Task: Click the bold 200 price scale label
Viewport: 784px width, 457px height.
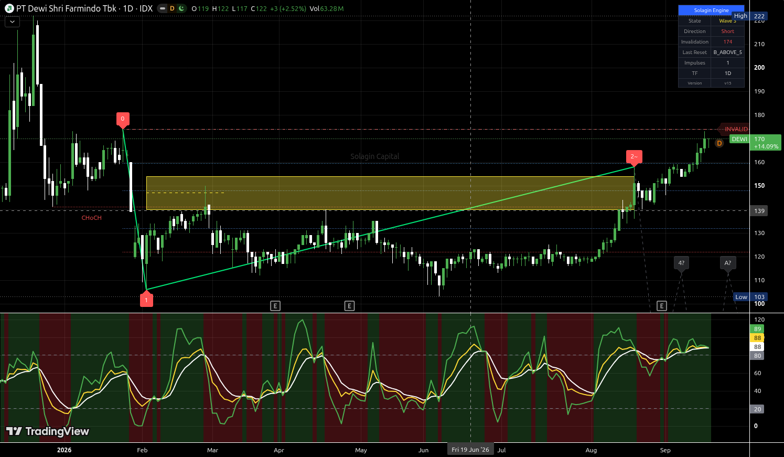Action: (x=759, y=68)
